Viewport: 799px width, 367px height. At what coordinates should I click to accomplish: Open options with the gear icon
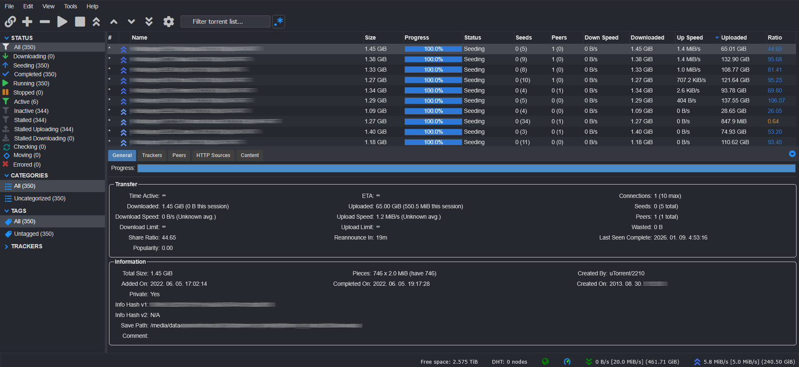(x=168, y=22)
